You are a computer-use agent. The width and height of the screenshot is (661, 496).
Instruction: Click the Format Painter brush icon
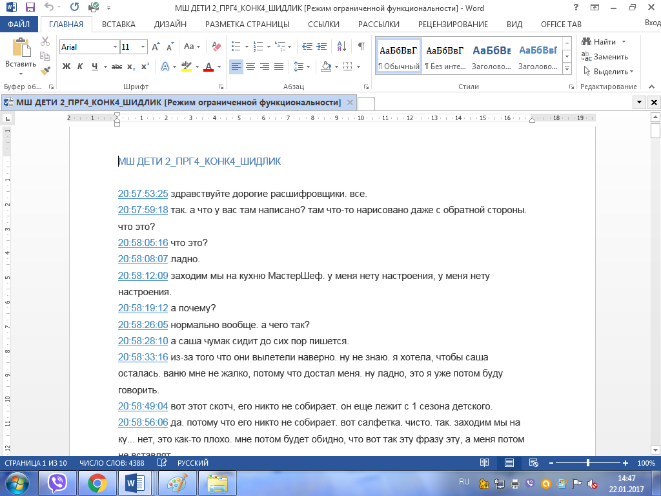coord(45,70)
